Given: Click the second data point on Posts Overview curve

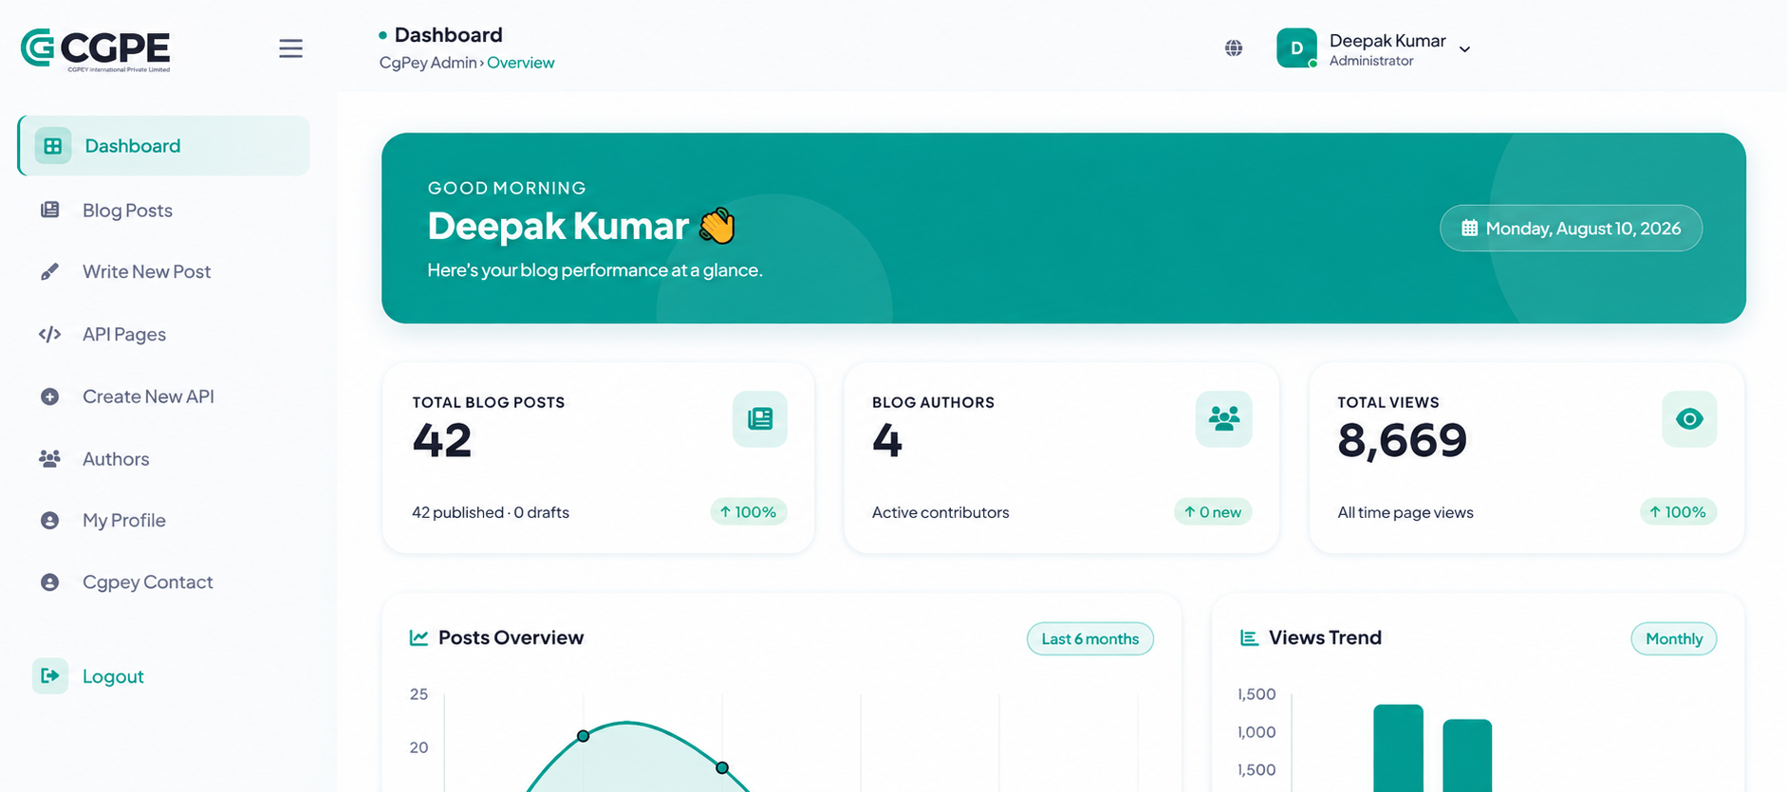Looking at the screenshot, I should coord(722,767).
